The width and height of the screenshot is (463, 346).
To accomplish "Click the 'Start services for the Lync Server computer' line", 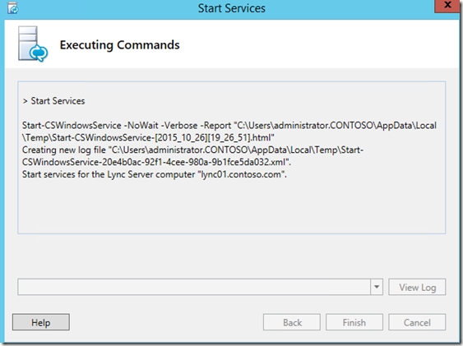I will click(x=155, y=174).
